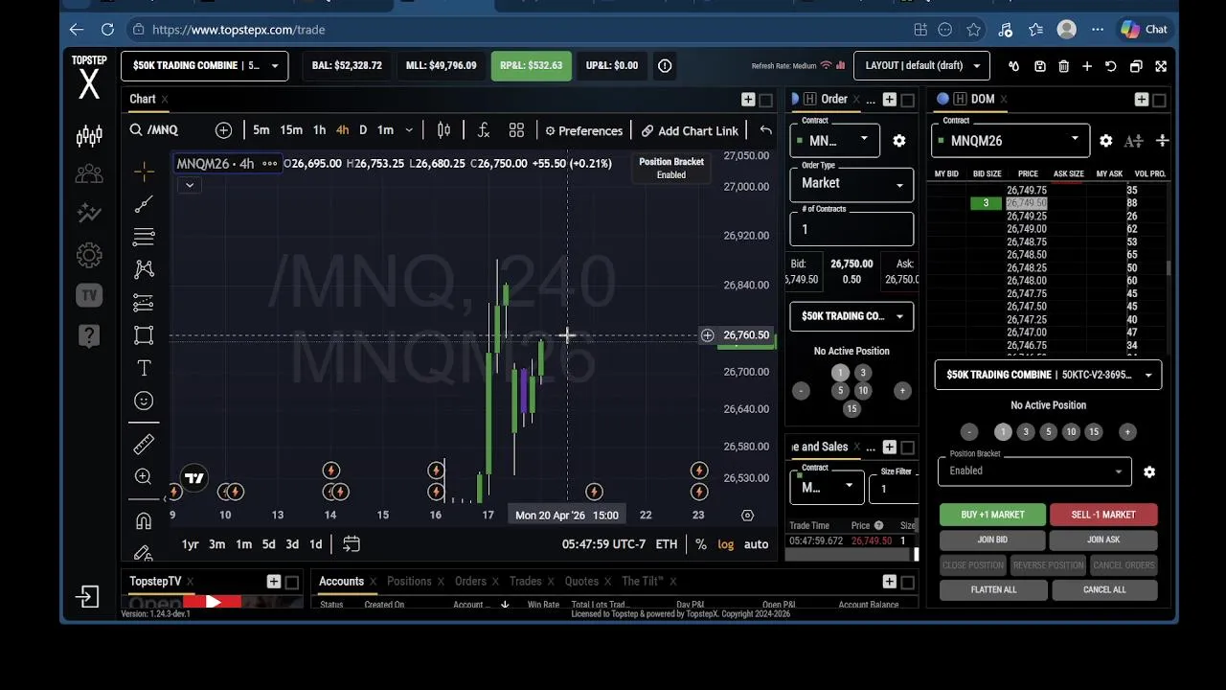
Task: Click the FLATTEN ALL button
Action: (x=993, y=590)
